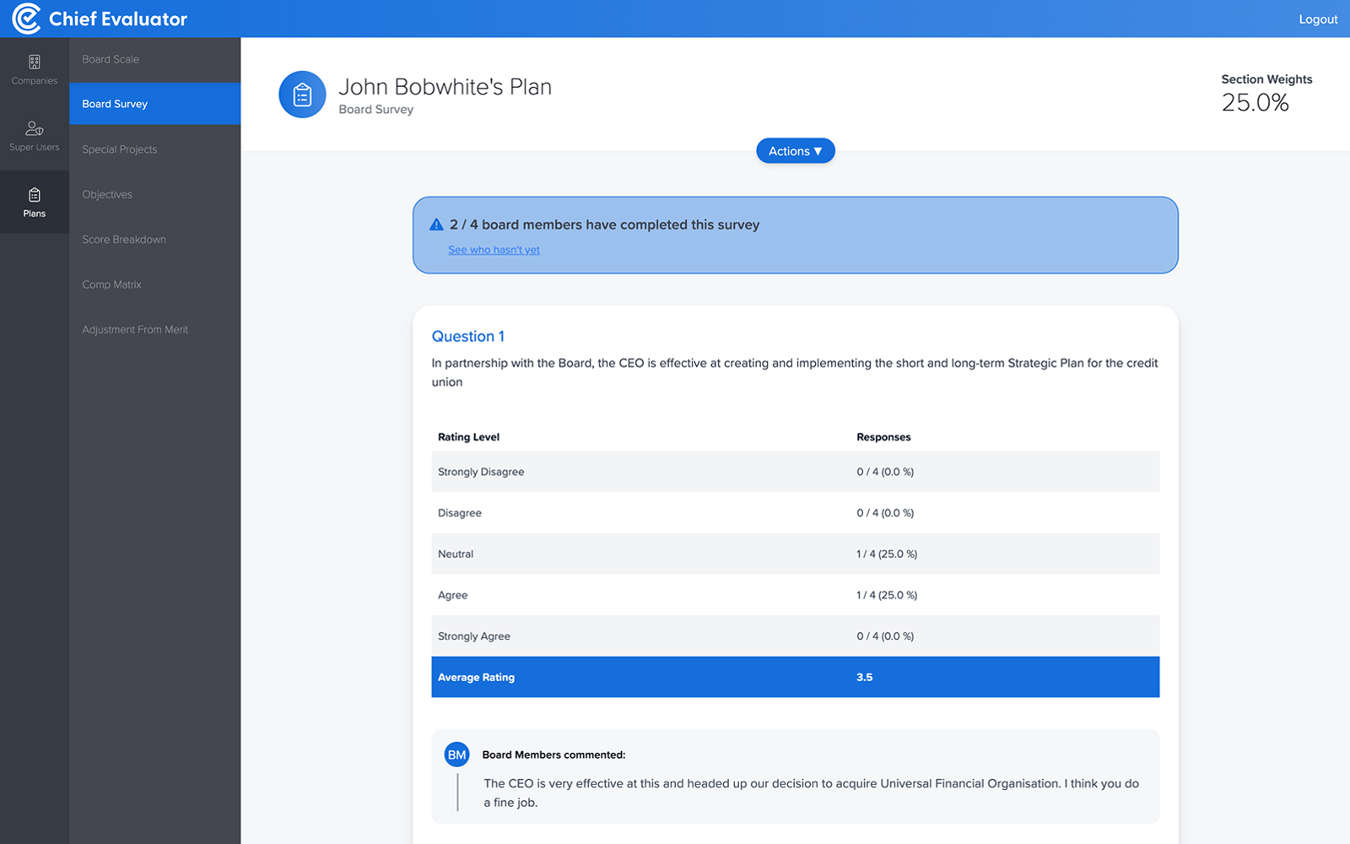The height and width of the screenshot is (844, 1350).
Task: Open Score Breakdown
Action: click(x=123, y=239)
